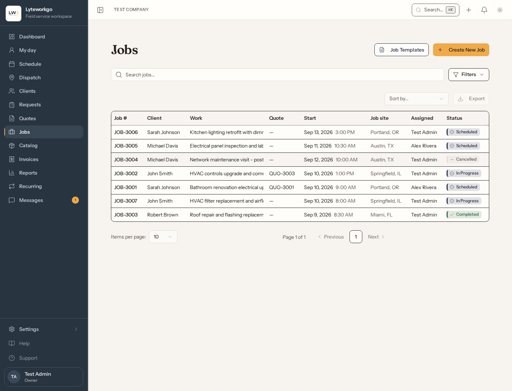Click quote QUO-3001 link
The height and width of the screenshot is (391, 512).
(x=282, y=187)
